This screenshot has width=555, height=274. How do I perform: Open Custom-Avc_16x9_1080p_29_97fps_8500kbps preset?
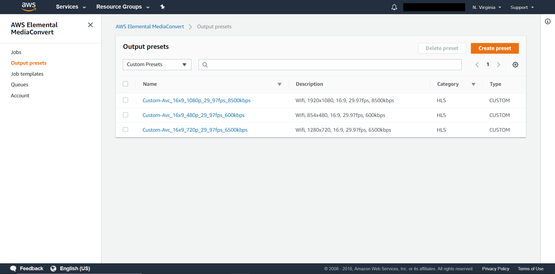[x=197, y=100]
